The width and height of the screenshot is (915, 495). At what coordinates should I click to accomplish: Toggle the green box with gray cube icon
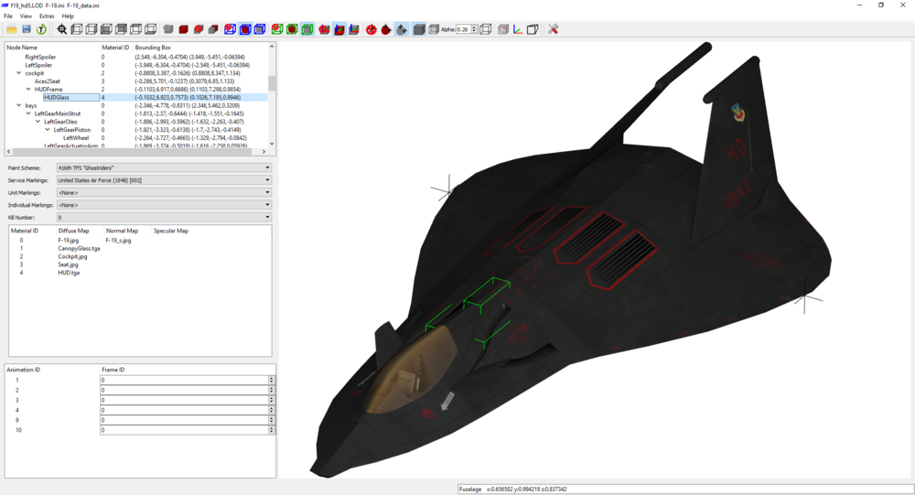[307, 29]
